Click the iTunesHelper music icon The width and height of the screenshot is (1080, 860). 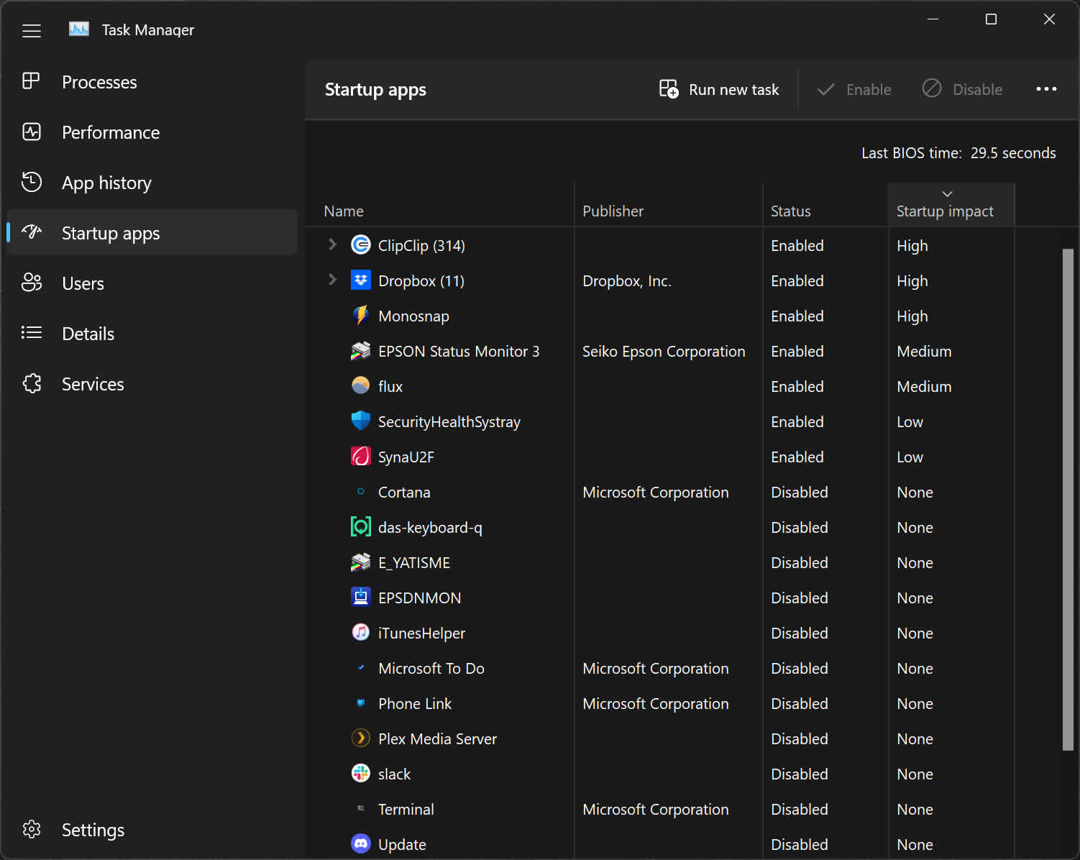360,633
